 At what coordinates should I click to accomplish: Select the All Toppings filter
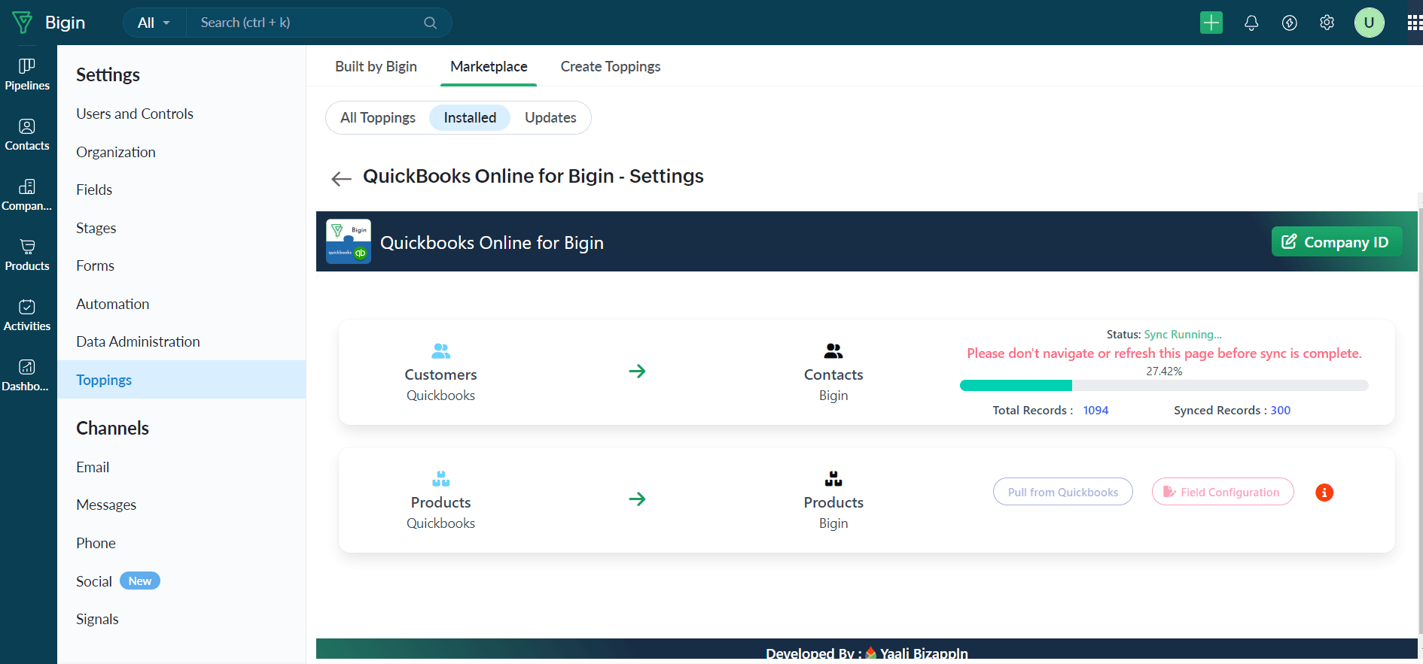pos(377,117)
